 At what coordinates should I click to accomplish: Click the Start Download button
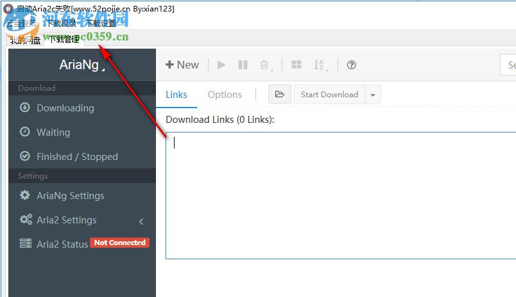coord(329,94)
